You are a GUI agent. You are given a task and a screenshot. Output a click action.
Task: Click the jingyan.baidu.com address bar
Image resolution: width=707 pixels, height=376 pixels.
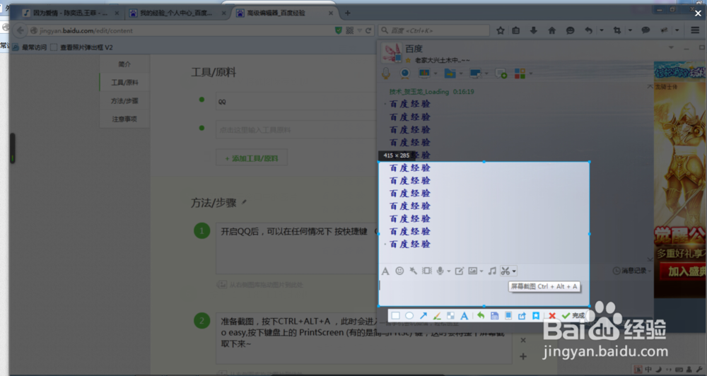(x=182, y=30)
